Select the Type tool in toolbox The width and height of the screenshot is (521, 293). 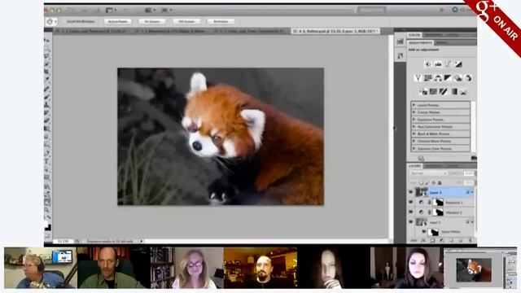coord(47,161)
